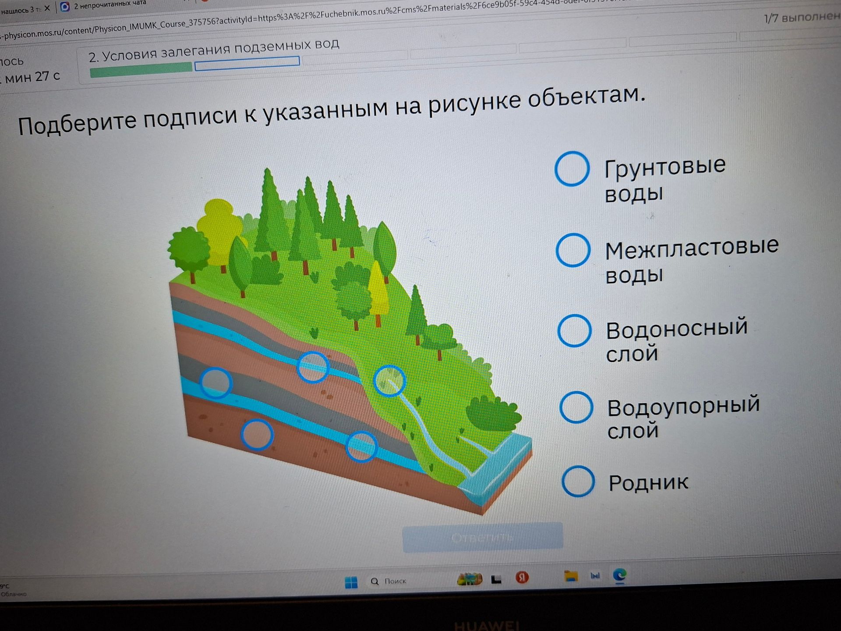Click the instruction 'Подберите подписи к указанным на рисунке объектам'

click(x=332, y=110)
